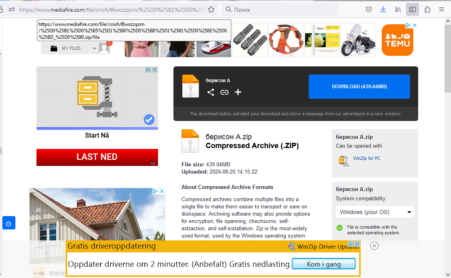Click About Compressed Archive Formats heading

227,187
